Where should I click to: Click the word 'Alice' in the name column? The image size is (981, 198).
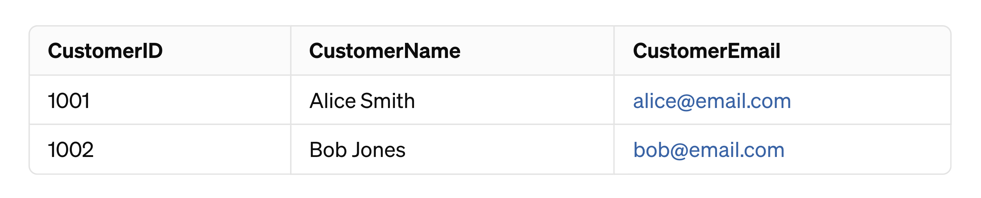coord(333,101)
